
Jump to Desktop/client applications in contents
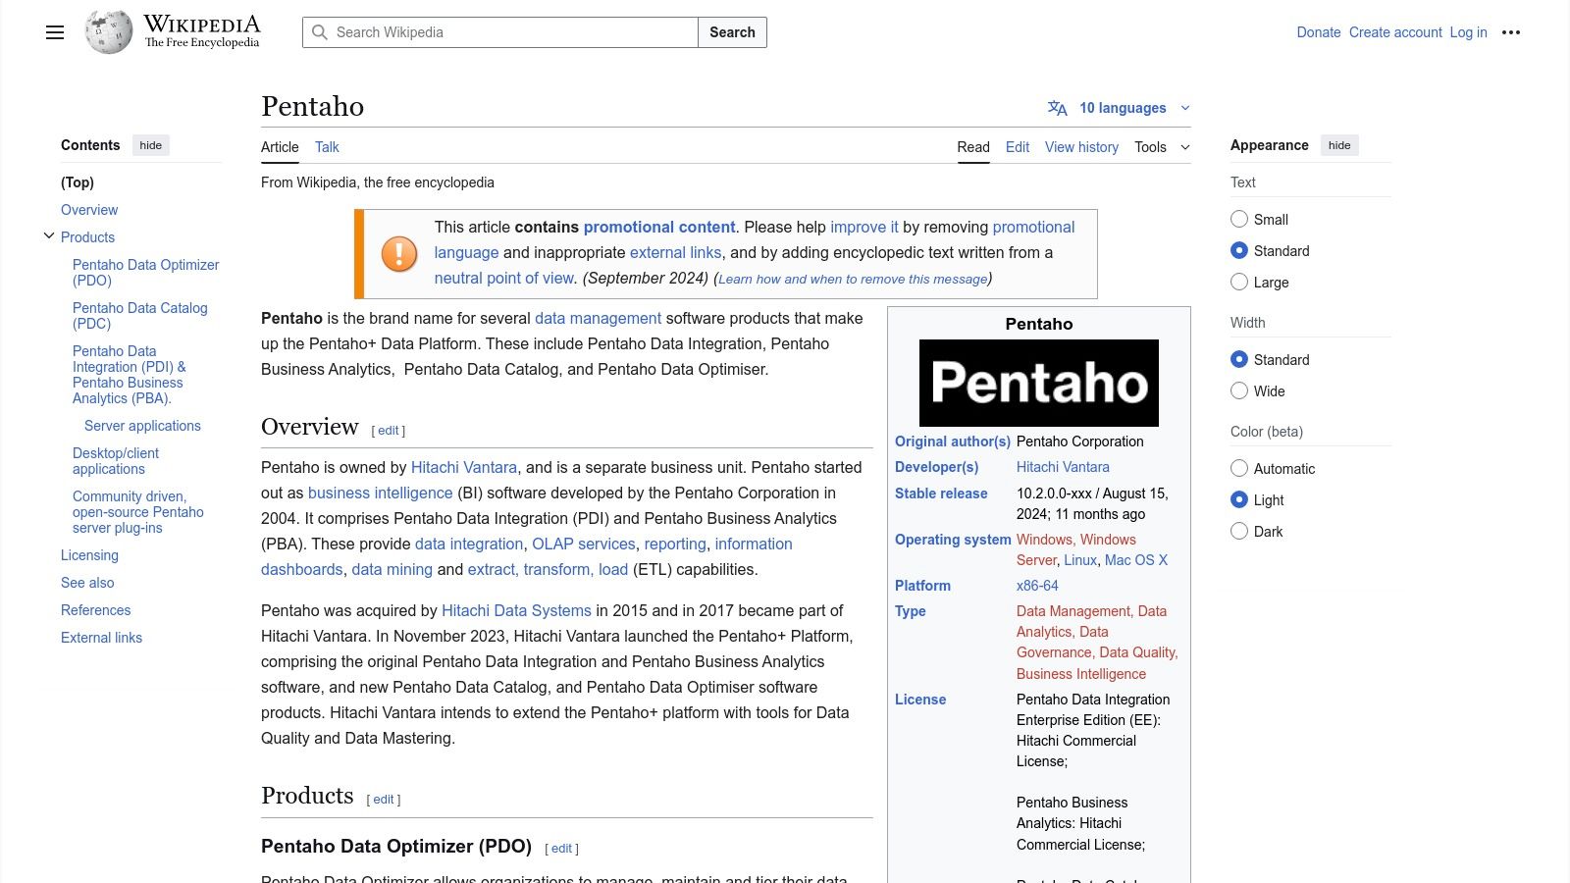coord(116,461)
